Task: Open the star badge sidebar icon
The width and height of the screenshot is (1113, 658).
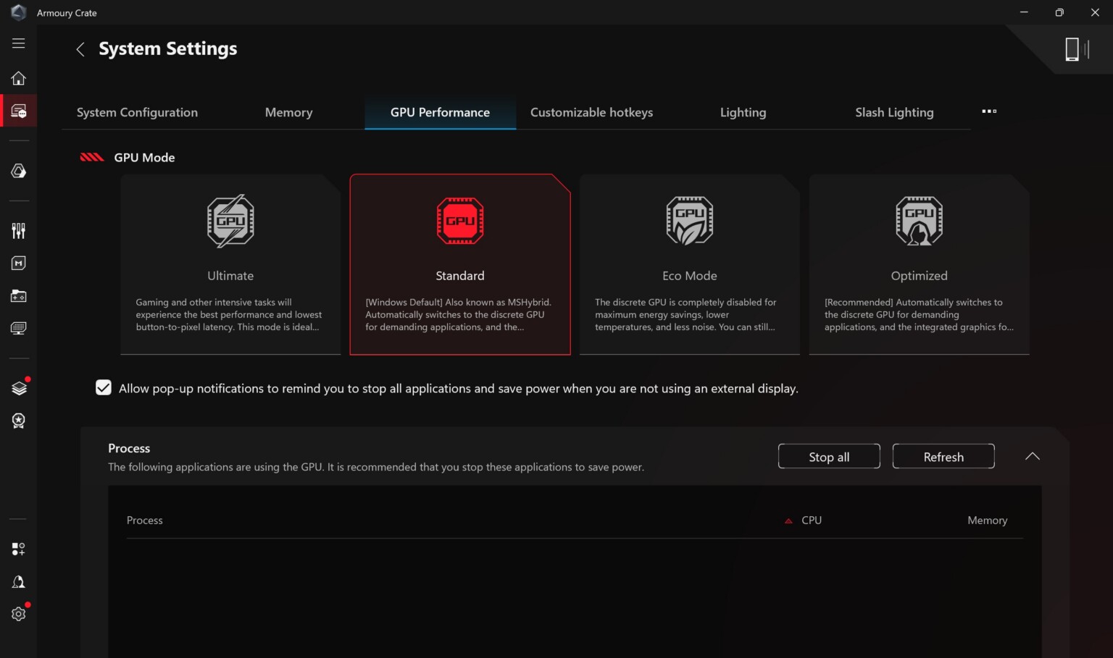Action: 19,421
